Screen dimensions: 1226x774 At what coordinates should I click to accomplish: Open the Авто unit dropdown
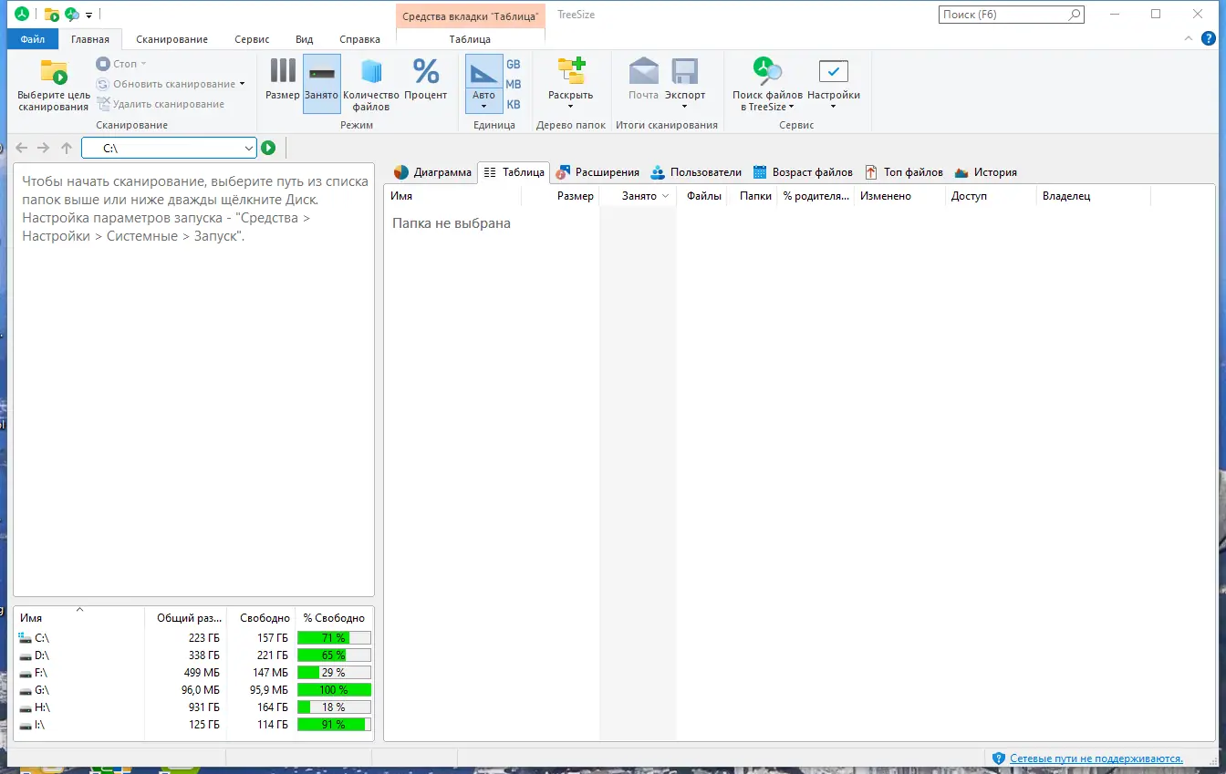click(x=483, y=103)
